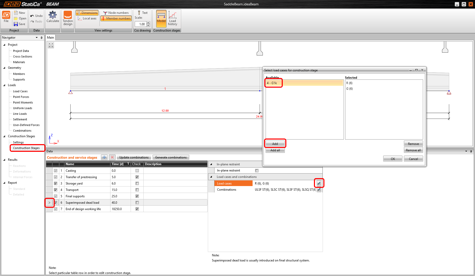Image resolution: width=475 pixels, height=276 pixels.
Task: Uncheck the Transport stage checkbox
Action: (x=55, y=190)
